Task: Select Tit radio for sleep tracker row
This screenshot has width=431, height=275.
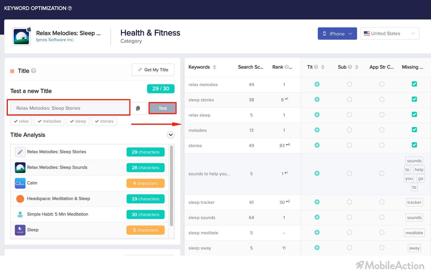Action: tap(317, 202)
